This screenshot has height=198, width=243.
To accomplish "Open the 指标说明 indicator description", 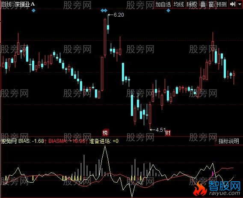I will point(228,141).
